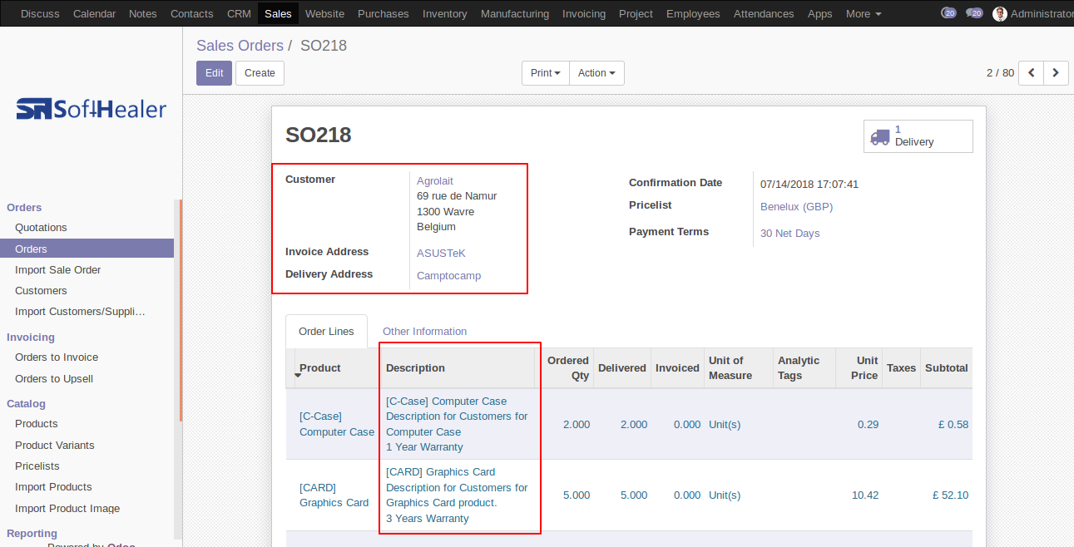The height and width of the screenshot is (547, 1074).
Task: Switch to the Other Information tab
Action: coord(424,331)
